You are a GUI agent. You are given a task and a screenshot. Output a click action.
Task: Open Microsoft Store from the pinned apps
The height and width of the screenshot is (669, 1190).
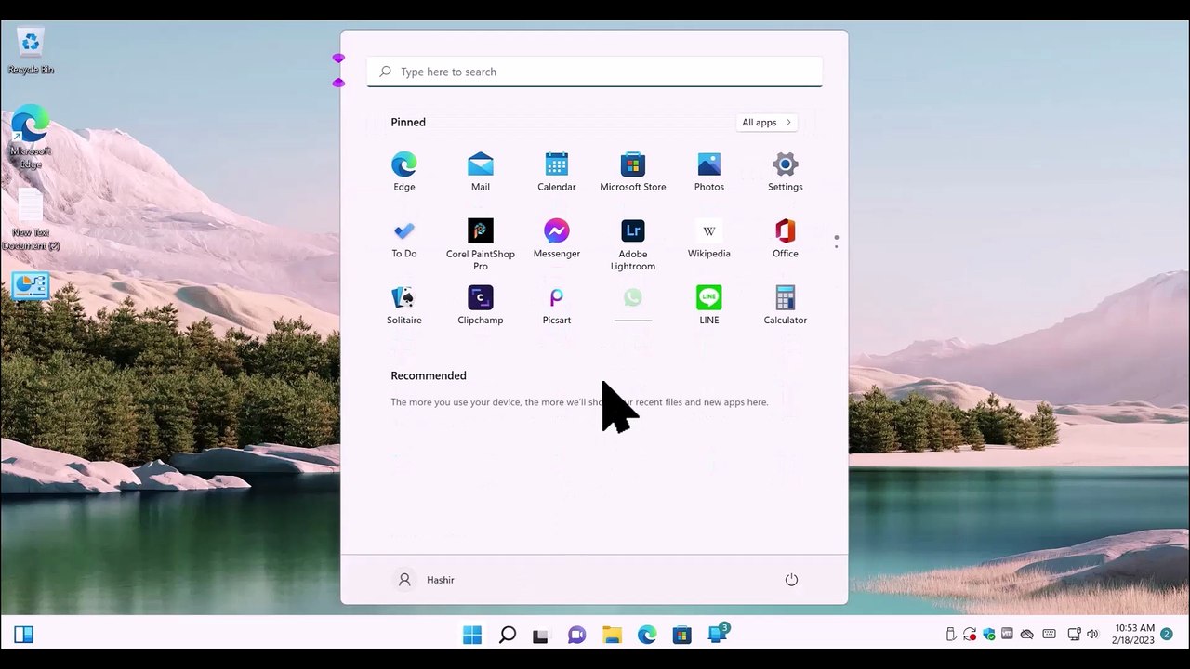point(632,172)
